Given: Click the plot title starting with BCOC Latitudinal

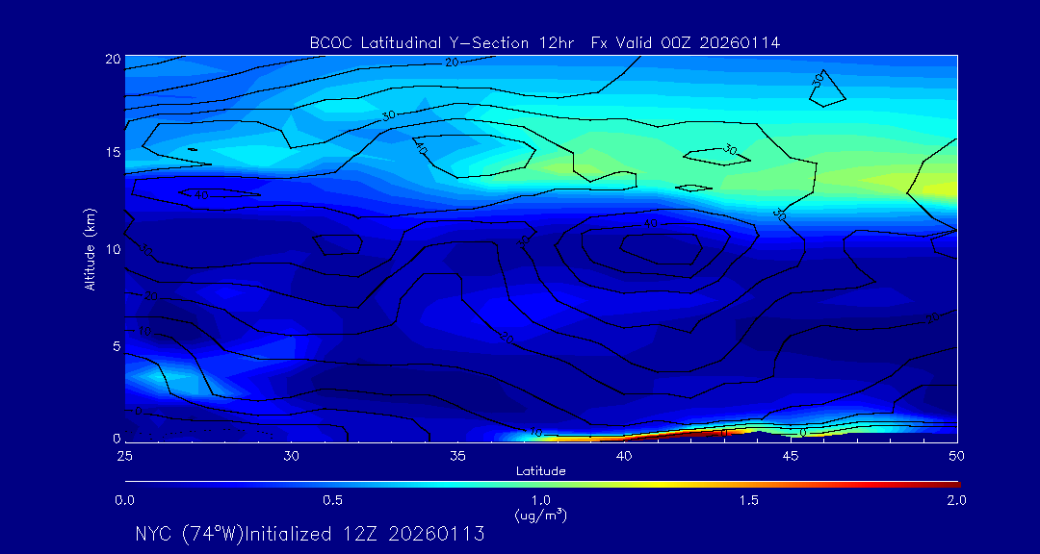Looking at the screenshot, I should pos(544,43).
